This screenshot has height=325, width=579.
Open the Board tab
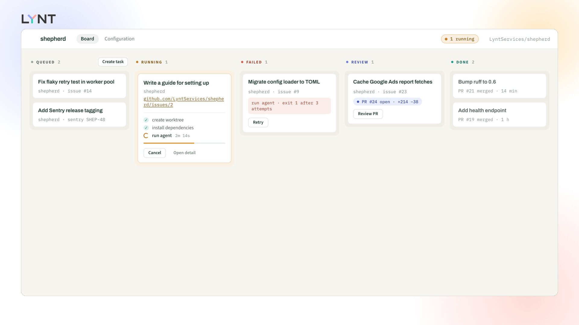[87, 39]
